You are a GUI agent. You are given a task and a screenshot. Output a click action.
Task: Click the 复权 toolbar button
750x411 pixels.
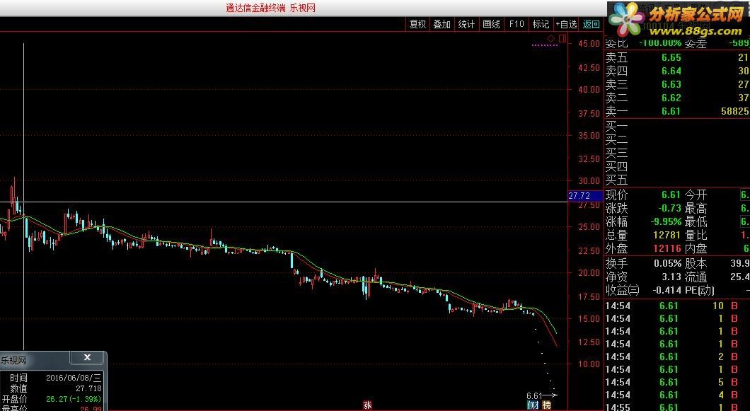pyautogui.click(x=417, y=24)
